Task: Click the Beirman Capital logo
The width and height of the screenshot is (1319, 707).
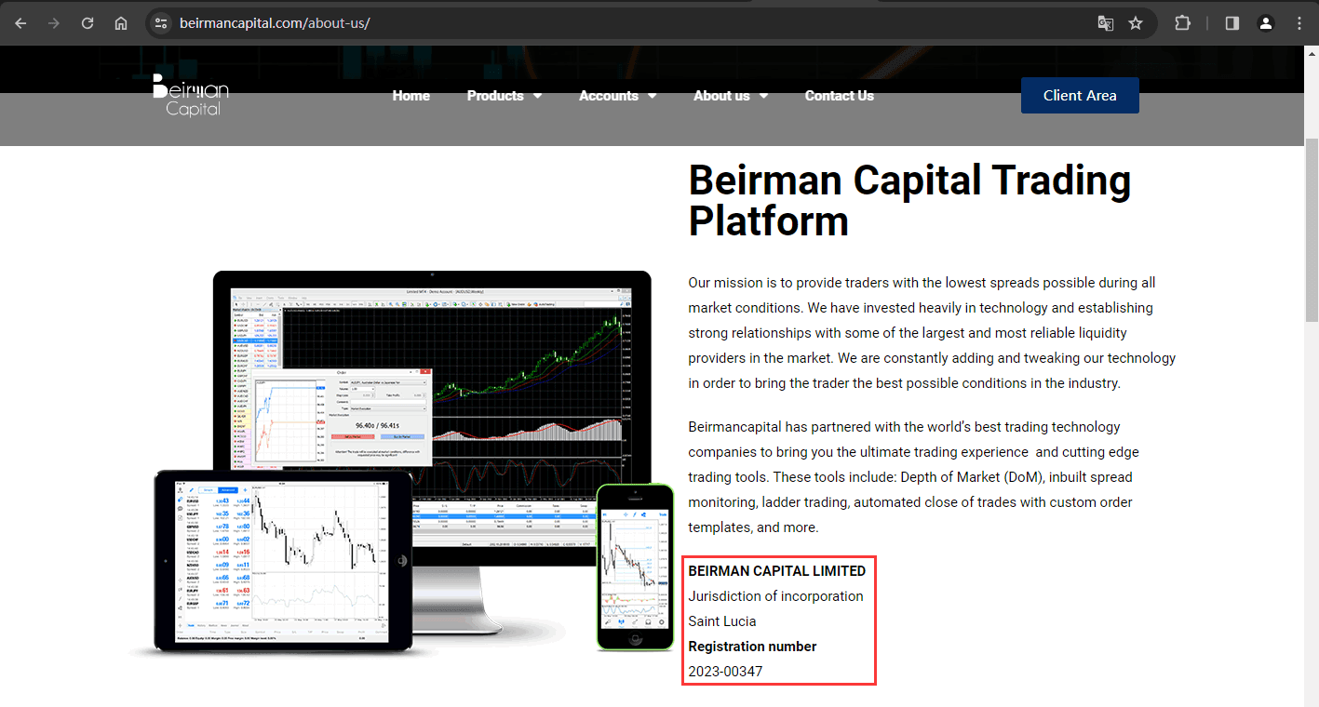Action: (x=191, y=95)
